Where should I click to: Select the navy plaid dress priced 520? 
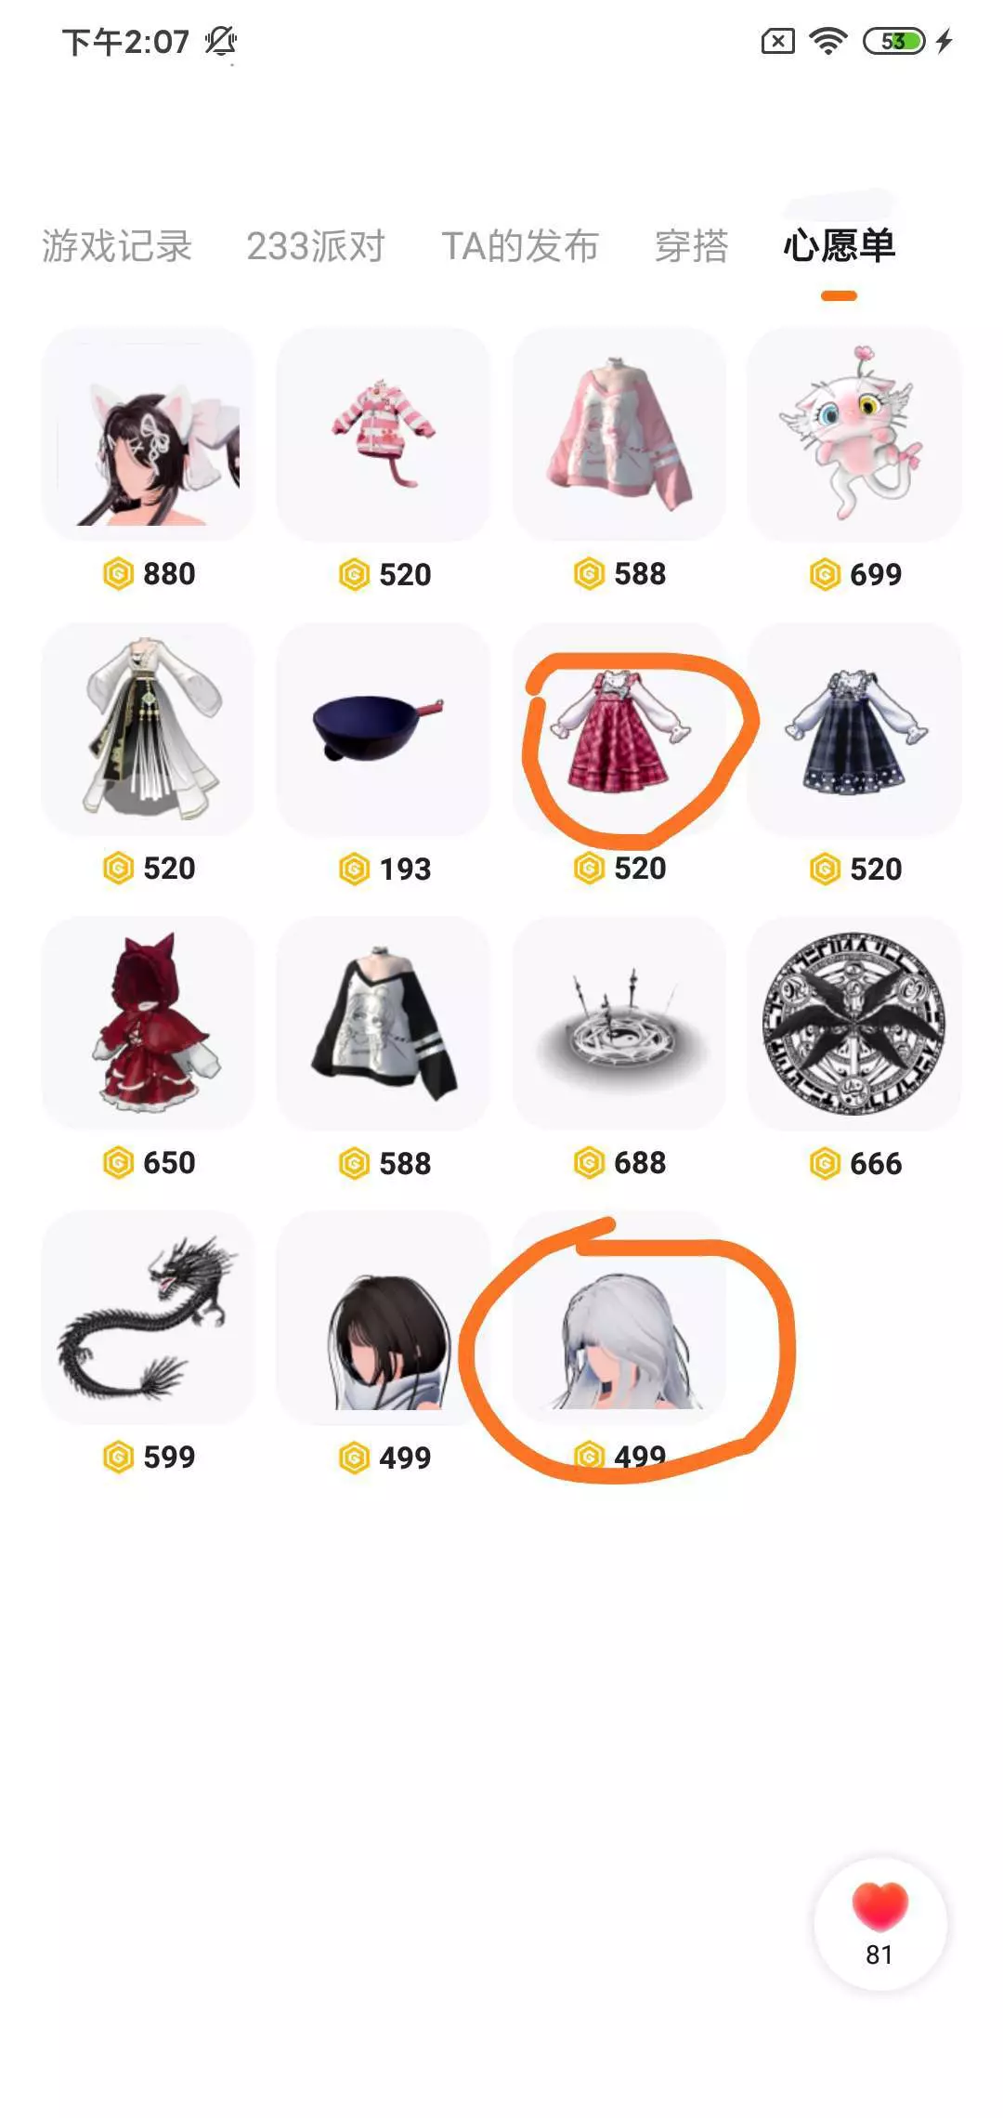point(854,728)
